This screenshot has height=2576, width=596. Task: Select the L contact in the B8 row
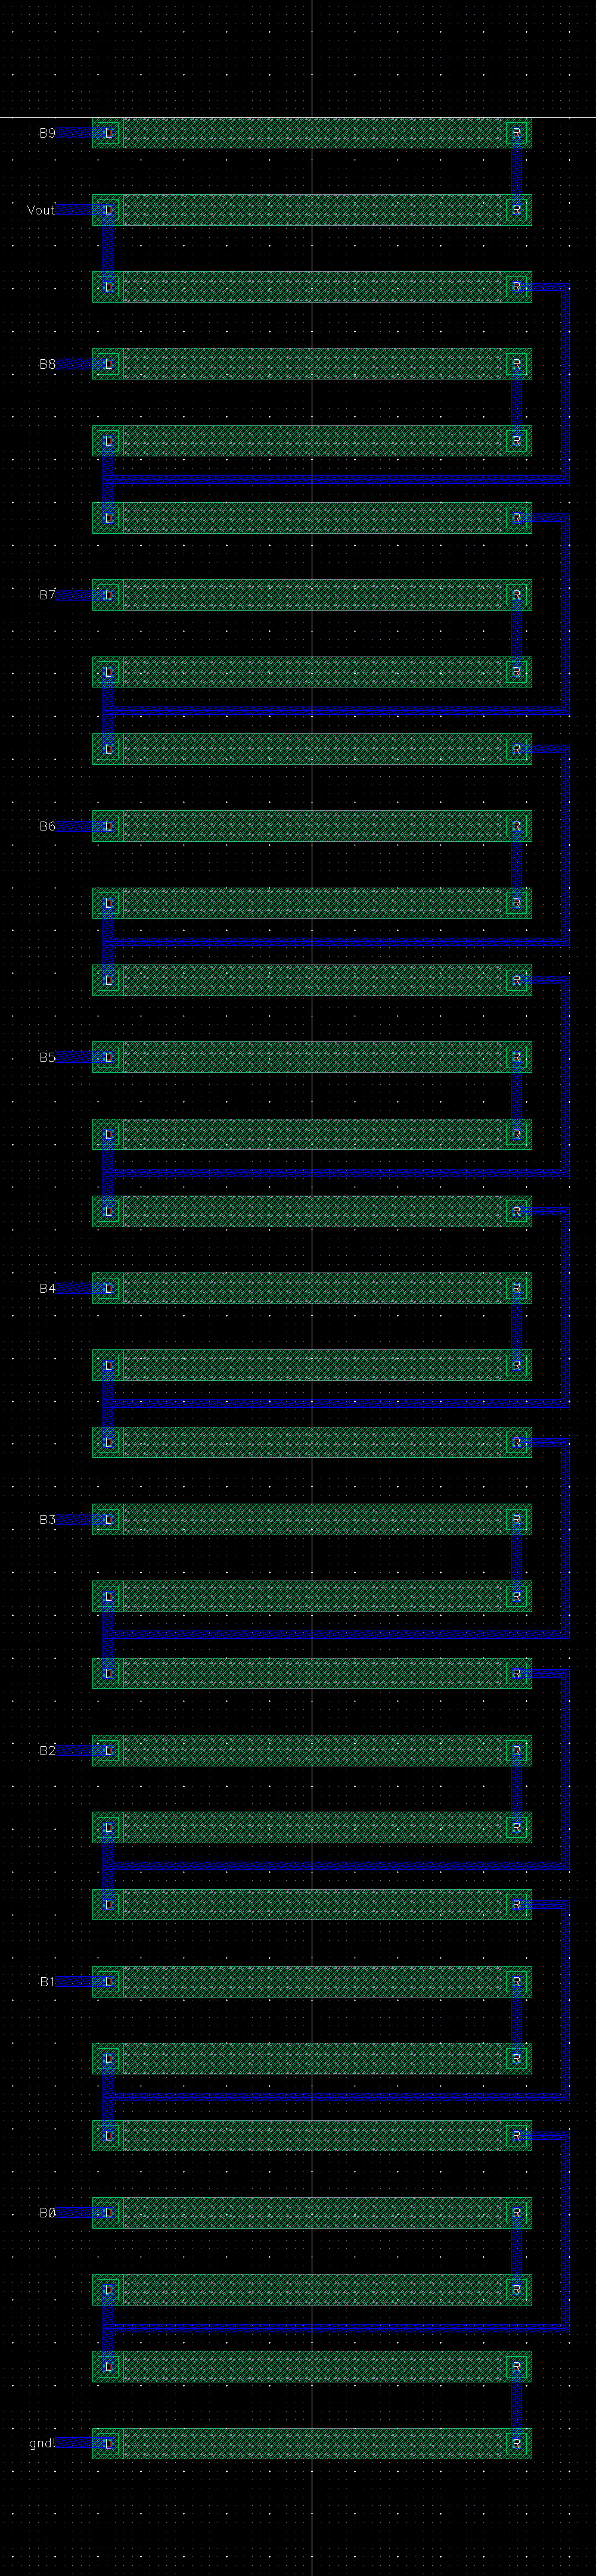point(108,364)
